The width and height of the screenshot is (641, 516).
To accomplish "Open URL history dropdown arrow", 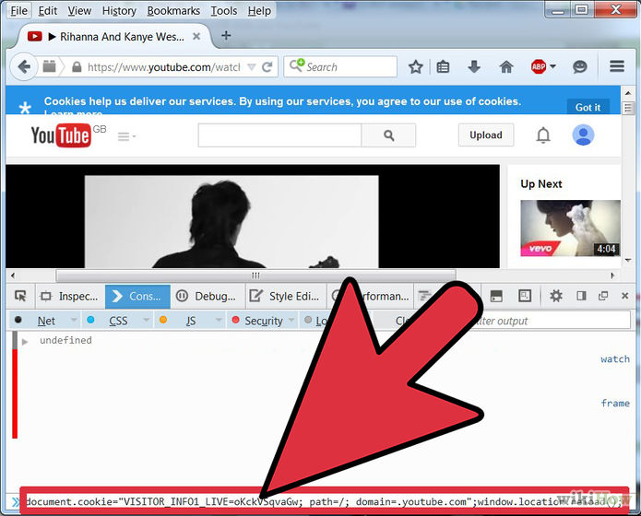I will point(252,67).
